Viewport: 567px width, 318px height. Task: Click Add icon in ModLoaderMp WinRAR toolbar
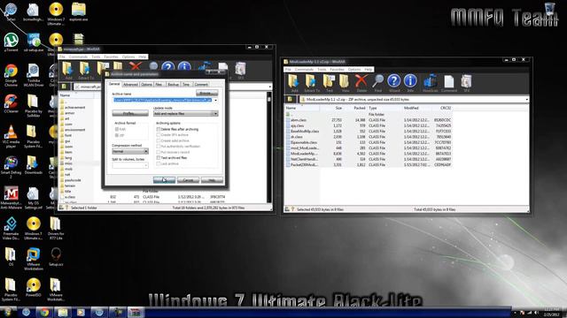[x=294, y=82]
